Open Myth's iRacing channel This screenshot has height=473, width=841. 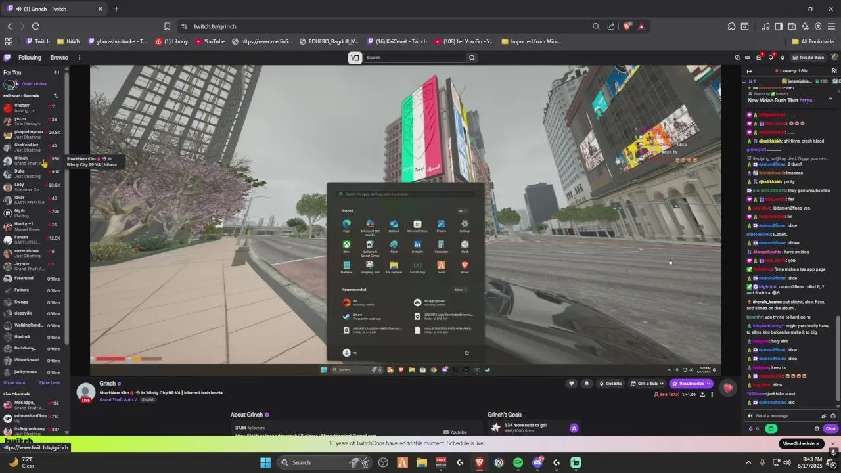click(32, 214)
